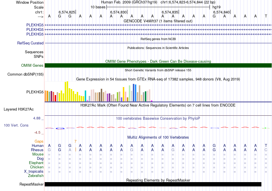Screen dimensions: 272x191
Task: Open the Layered H3K27Ac track label
Action: 19,109
